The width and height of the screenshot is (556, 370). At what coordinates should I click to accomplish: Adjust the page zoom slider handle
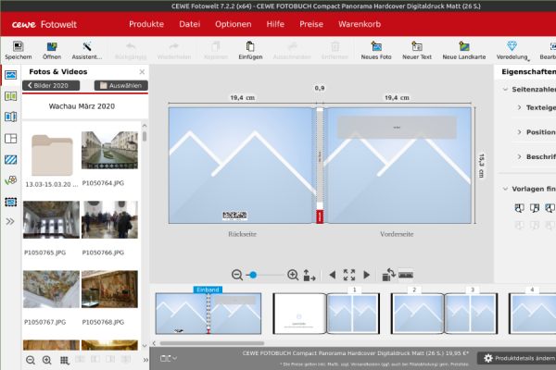pos(253,275)
